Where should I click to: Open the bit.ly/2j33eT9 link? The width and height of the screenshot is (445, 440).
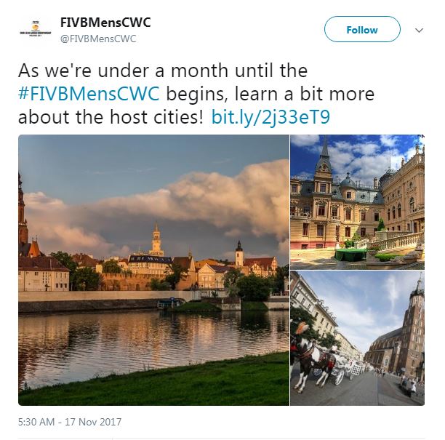click(x=270, y=116)
